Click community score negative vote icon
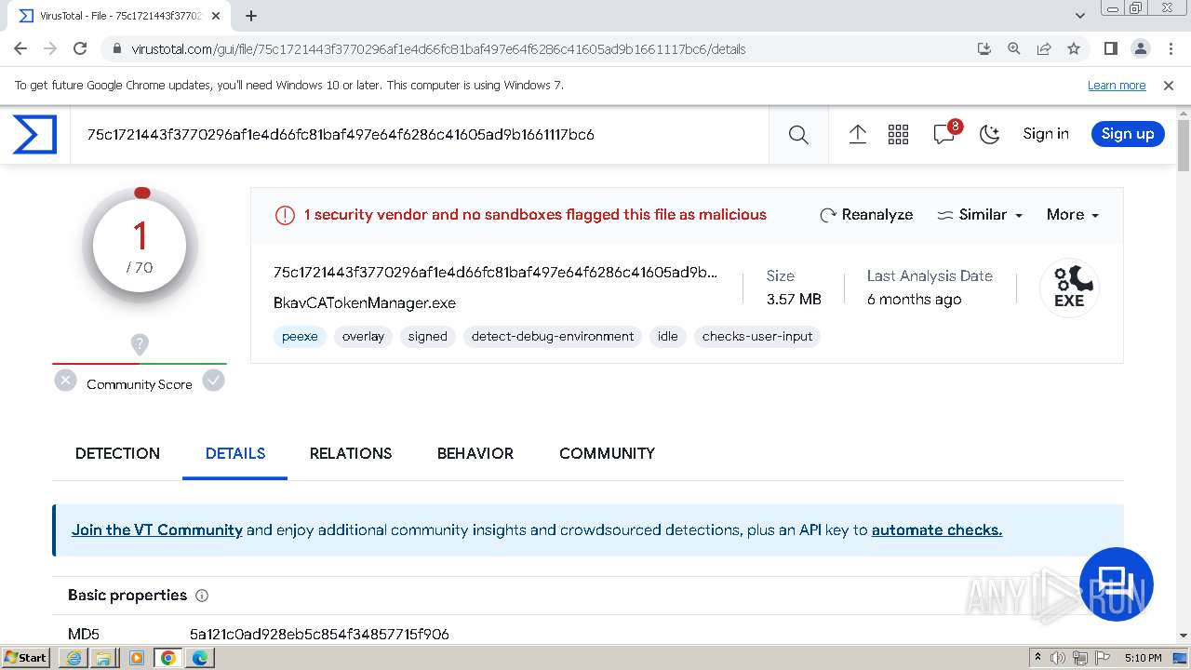The width and height of the screenshot is (1191, 670). click(65, 380)
